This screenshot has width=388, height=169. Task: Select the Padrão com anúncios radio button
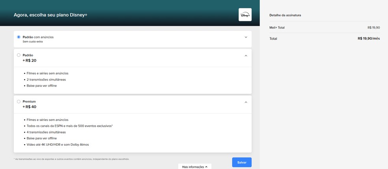19,37
